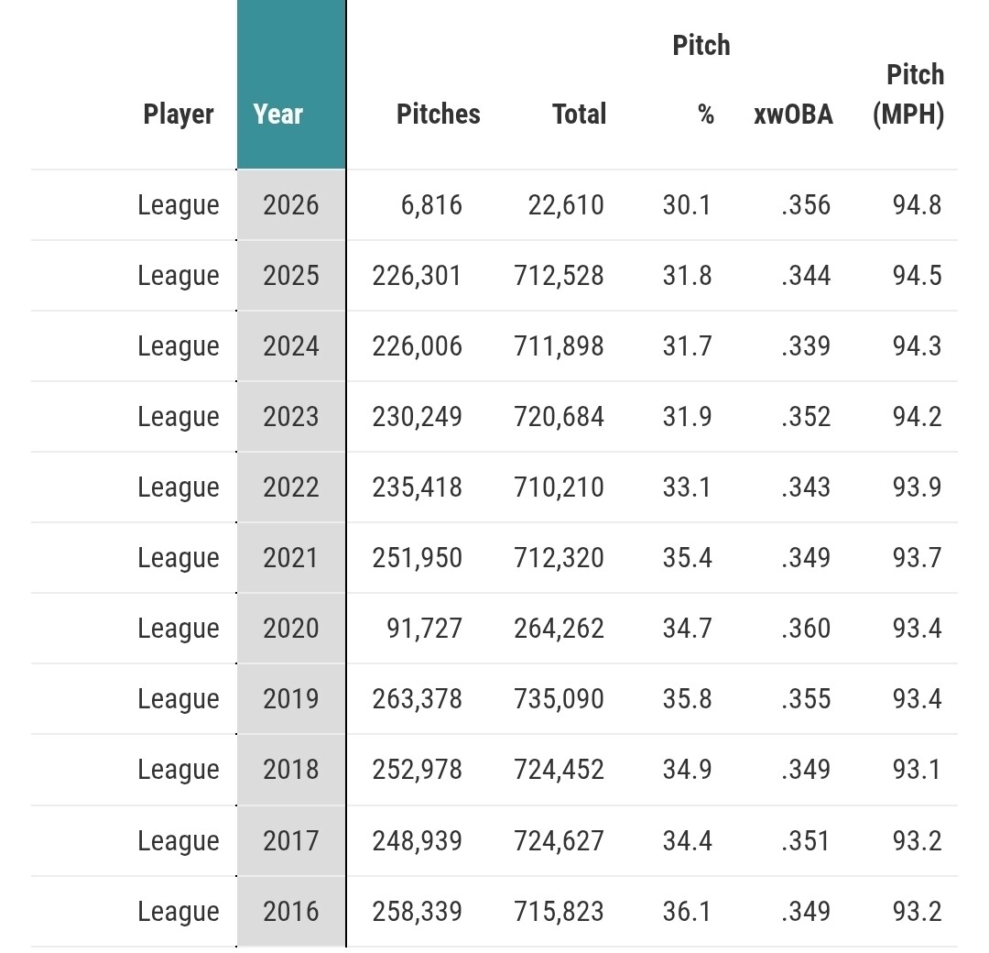Click League in the 2024 row
The width and height of the screenshot is (989, 953).
tap(179, 345)
